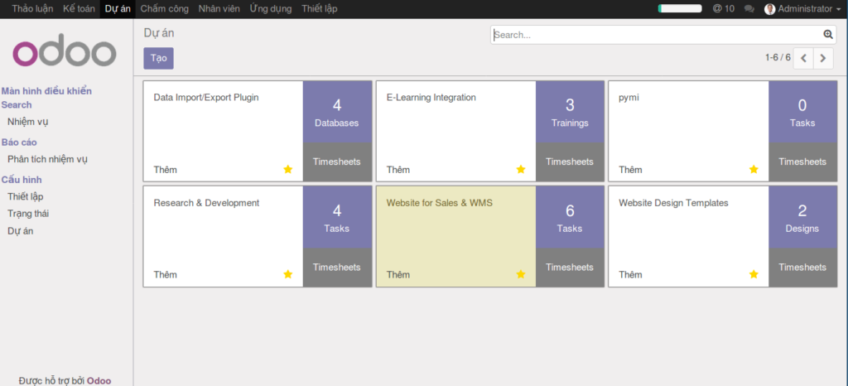Viewport: 848px width, 386px height.
Task: Click the 1-6 / 6 pager counter
Action: point(778,57)
